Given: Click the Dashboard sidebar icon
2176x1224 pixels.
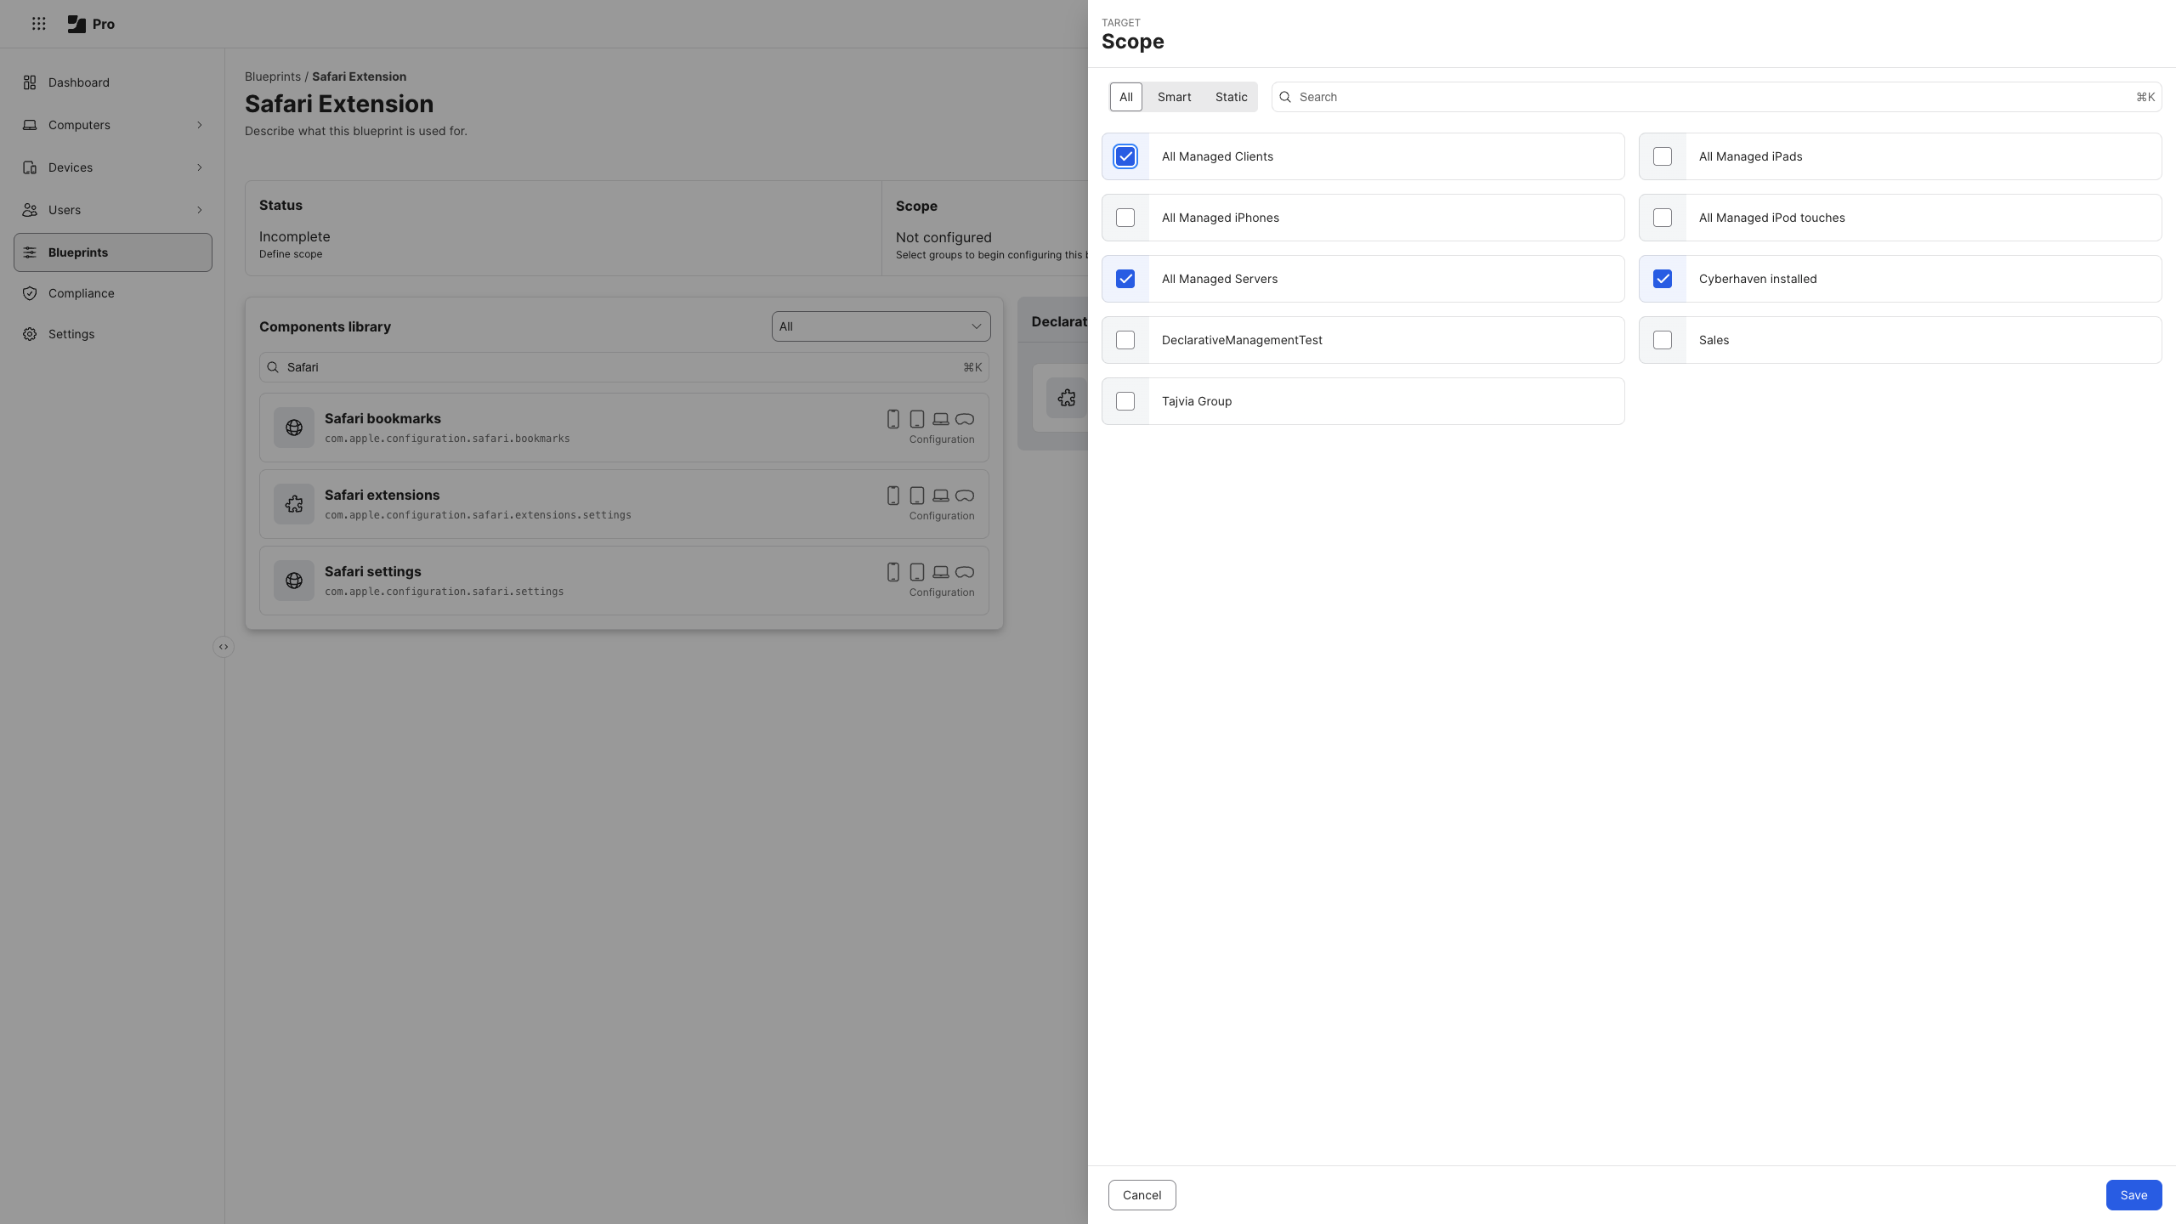Looking at the screenshot, I should (x=30, y=82).
